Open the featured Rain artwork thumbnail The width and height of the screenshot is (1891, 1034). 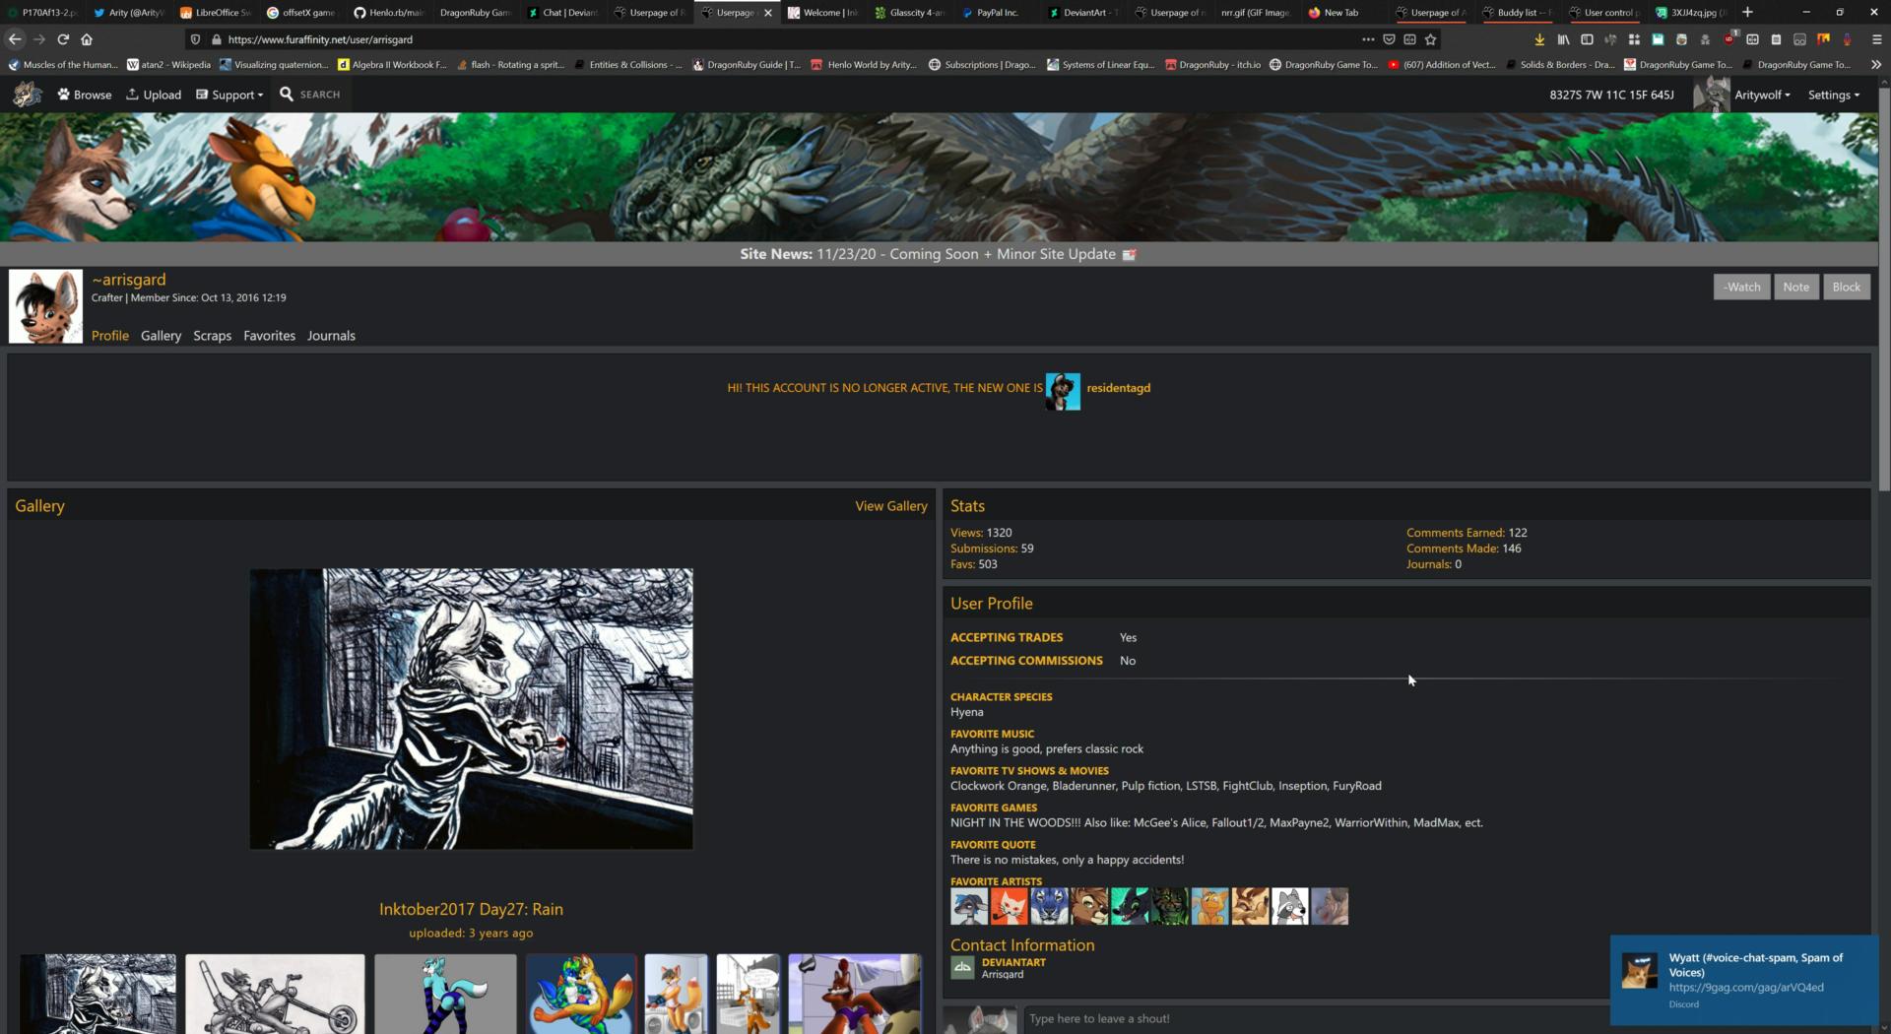(471, 709)
